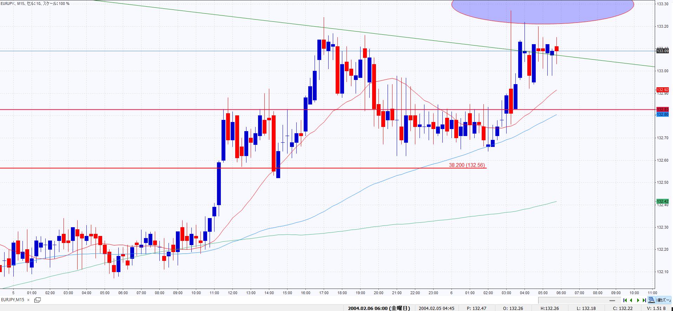
Task: Click the date field 2004.02.06 06:00 in status bar
Action: click(x=379, y=309)
